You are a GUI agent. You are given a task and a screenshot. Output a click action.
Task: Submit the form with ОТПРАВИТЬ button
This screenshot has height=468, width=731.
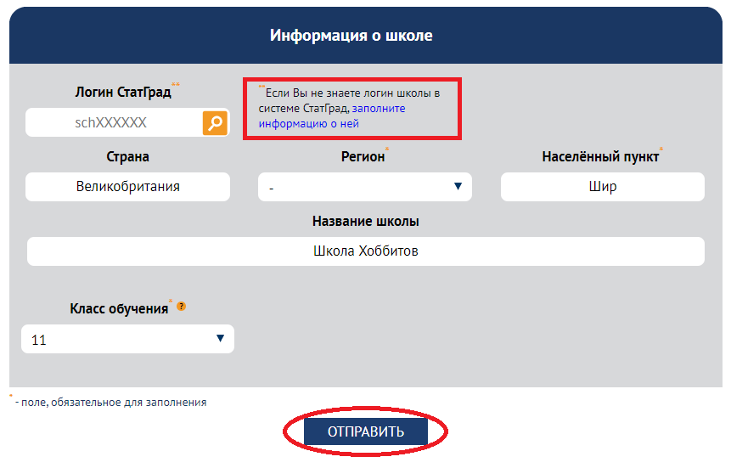tap(365, 431)
